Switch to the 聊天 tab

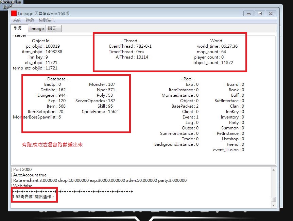(x=53, y=29)
